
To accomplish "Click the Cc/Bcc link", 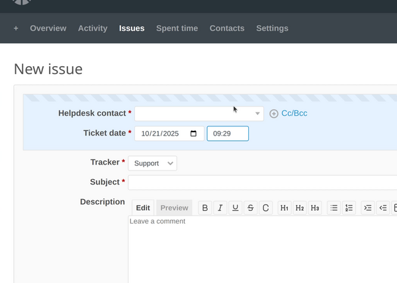I will (294, 114).
